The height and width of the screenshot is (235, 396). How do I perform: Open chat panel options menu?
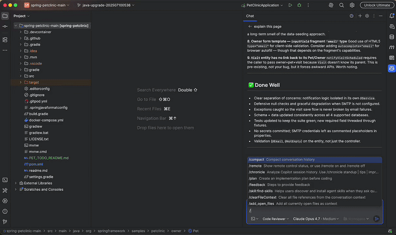[374, 16]
